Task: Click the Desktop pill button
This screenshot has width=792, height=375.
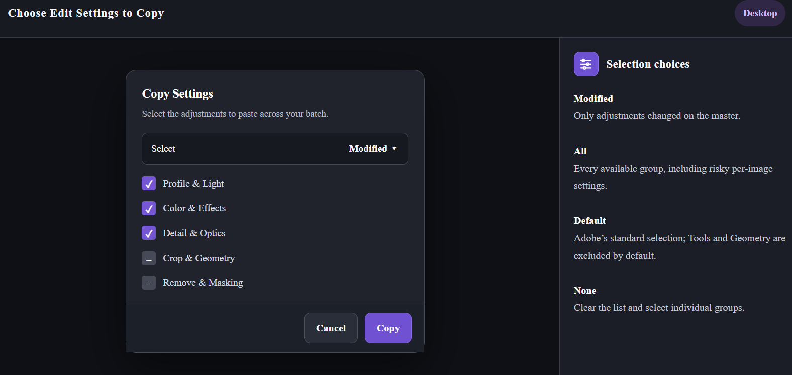Action: (760, 13)
